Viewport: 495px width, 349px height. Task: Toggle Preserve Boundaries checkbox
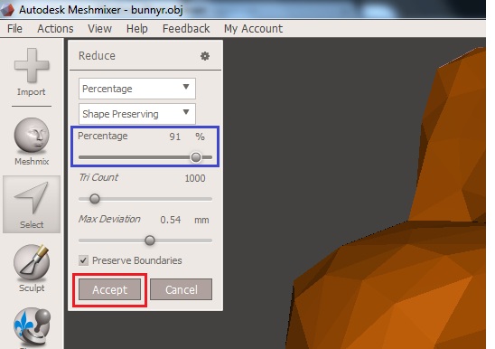83,260
